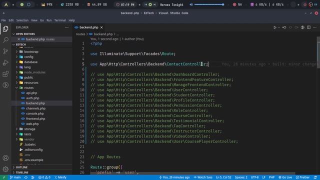Viewport: 320px width, 180px height.
Task: Open the Explorer view in the activity bar
Action: [x=5, y=29]
